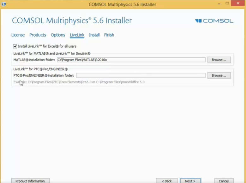
Task: Click 'COMSOL Multiphysics 5.6 Installer' heading
Action: point(72,21)
